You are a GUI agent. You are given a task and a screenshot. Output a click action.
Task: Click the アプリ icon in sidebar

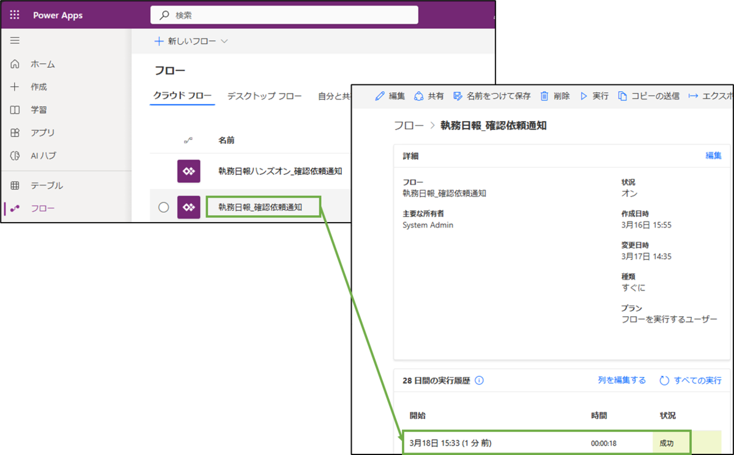(x=15, y=133)
